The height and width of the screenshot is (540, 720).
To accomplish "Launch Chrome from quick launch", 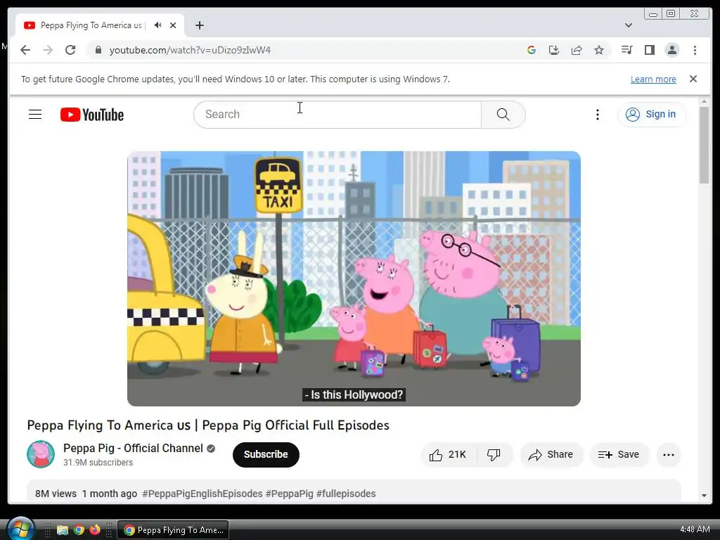I will click(x=79, y=530).
